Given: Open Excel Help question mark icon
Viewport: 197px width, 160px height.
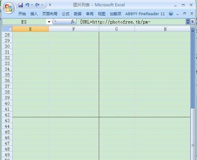Looking at the screenshot, I should 171,14.
